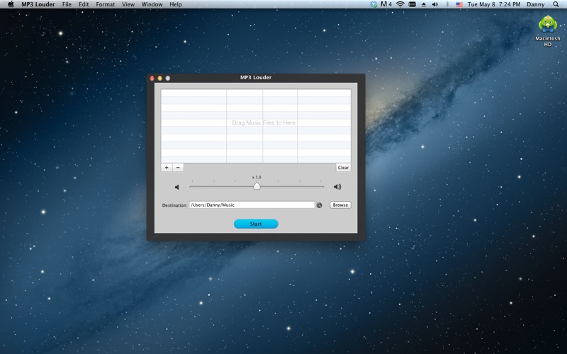The width and height of the screenshot is (567, 354).
Task: Click the Danny user name menu
Action: (x=535, y=4)
